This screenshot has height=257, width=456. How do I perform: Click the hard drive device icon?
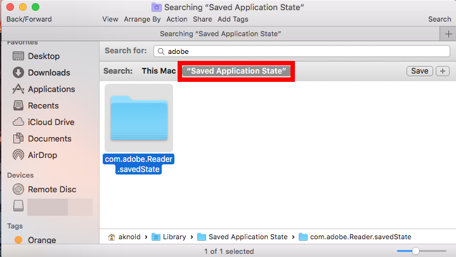pyautogui.click(x=18, y=206)
